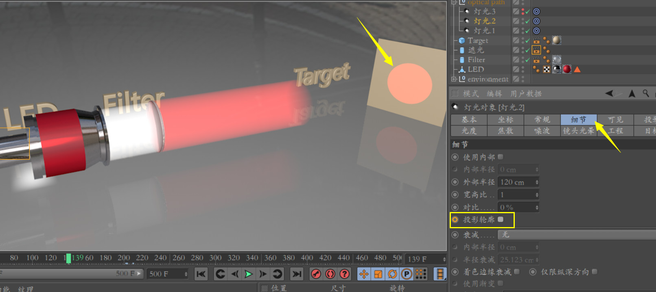Switch to the 细节 tab
This screenshot has height=292, width=656.
[x=579, y=119]
